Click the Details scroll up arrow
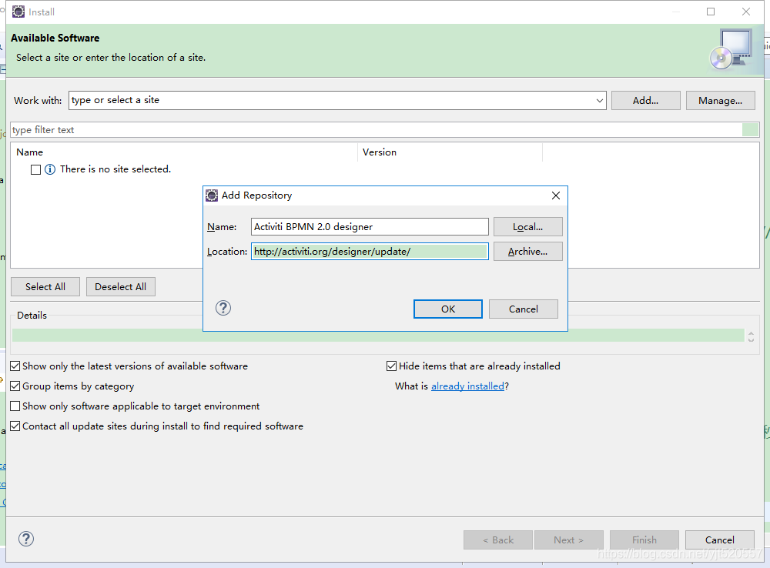This screenshot has height=568, width=770. 751,333
